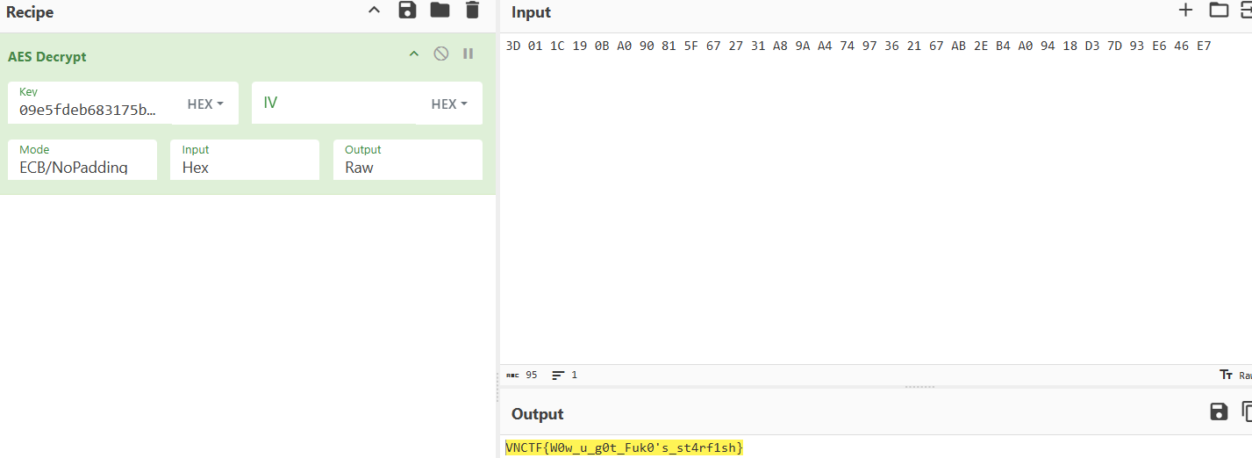Save the current recipe
Viewport: 1252px width, 458px height.
pos(407,11)
